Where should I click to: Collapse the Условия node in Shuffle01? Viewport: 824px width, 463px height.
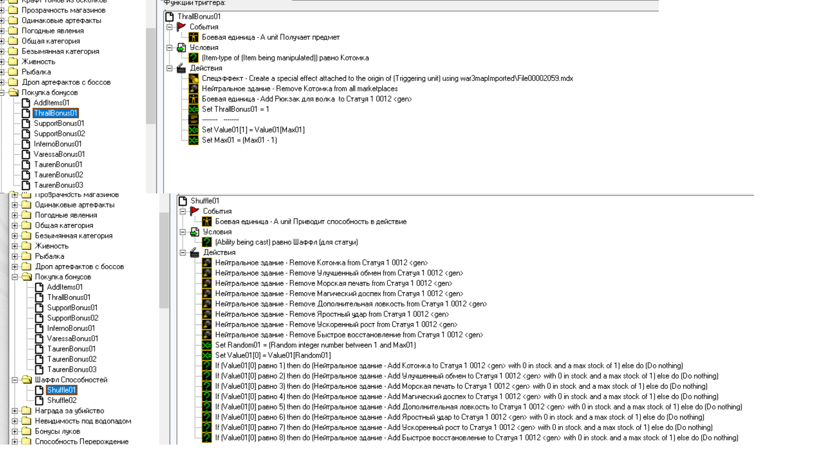pos(183,232)
